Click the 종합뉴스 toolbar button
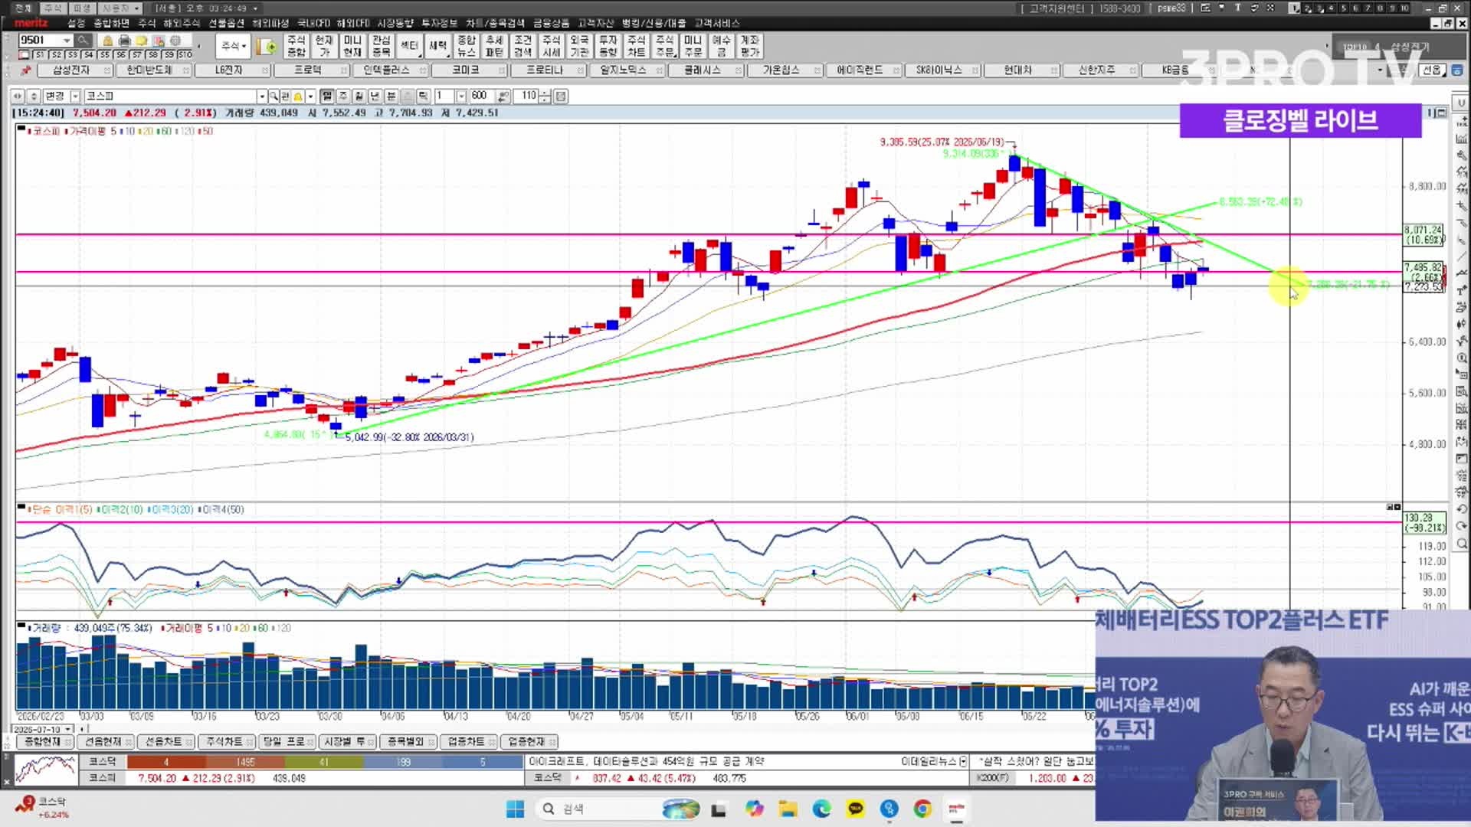 [466, 47]
